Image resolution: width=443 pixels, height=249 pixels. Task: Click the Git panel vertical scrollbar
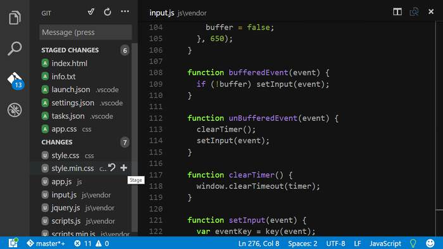tap(135, 137)
